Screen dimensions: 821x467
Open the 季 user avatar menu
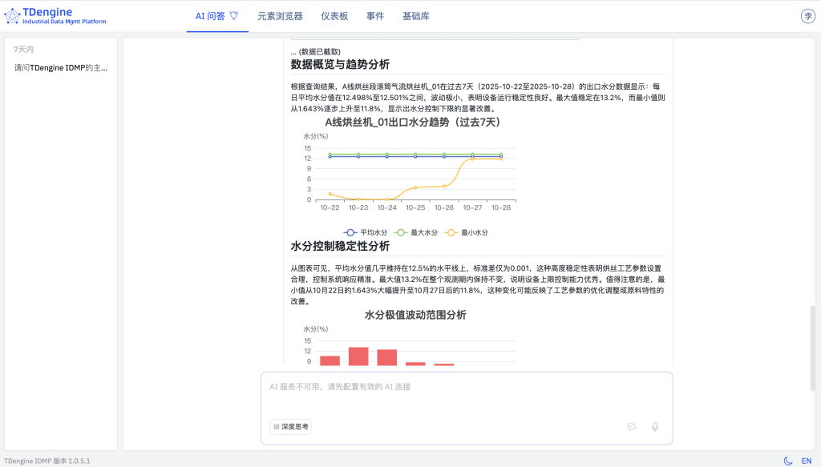click(807, 14)
